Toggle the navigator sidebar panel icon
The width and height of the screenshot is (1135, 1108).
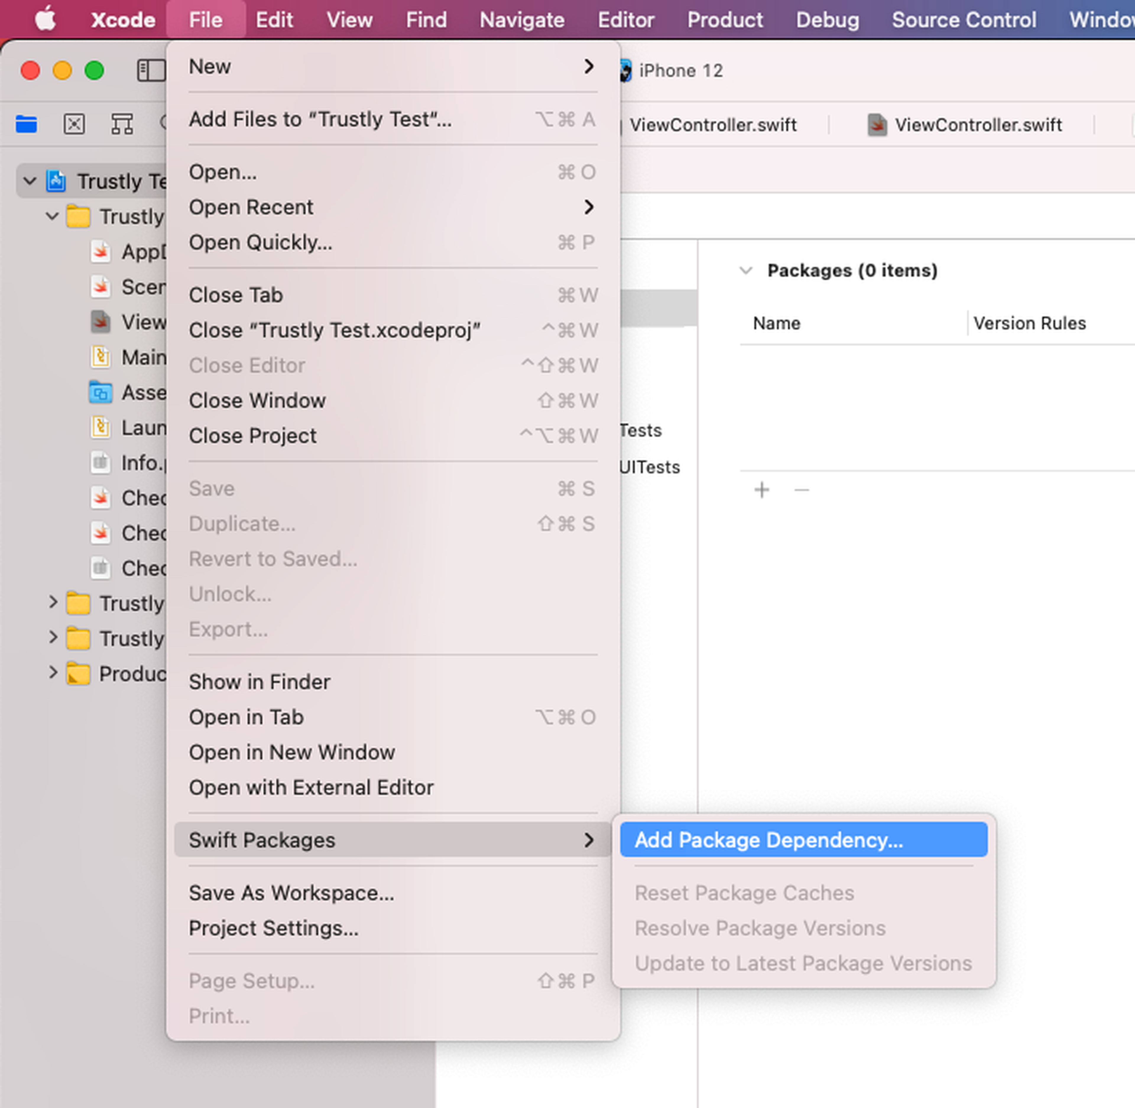click(x=151, y=70)
